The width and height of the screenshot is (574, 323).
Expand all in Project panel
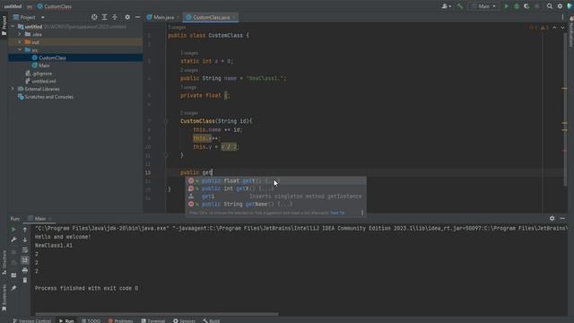pos(104,17)
